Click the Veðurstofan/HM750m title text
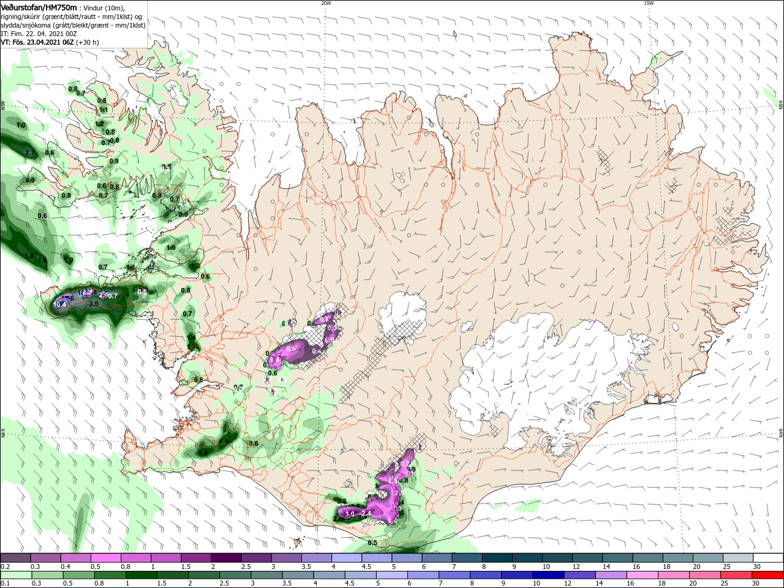The height and width of the screenshot is (588, 784). 39,7
